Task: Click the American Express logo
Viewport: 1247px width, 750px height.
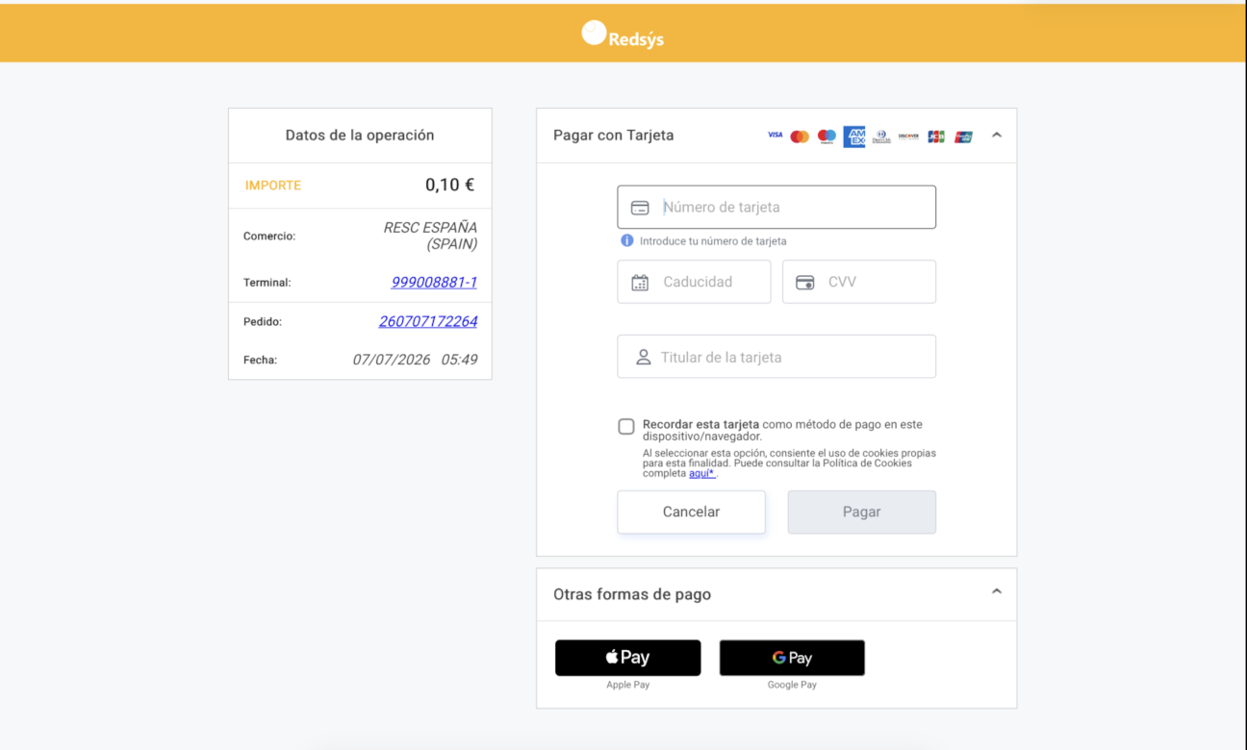Action: 854,137
